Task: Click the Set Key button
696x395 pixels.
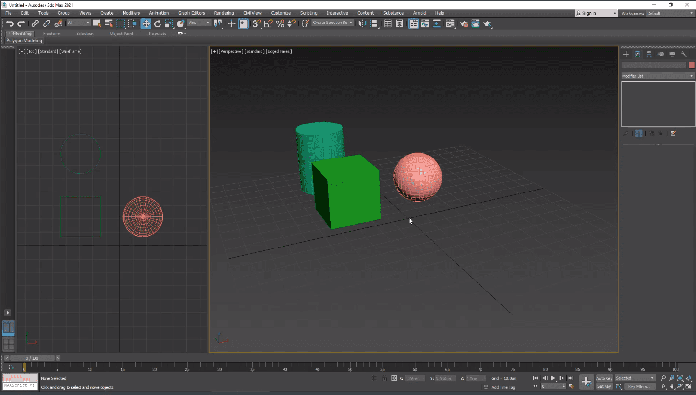Action: (604, 386)
